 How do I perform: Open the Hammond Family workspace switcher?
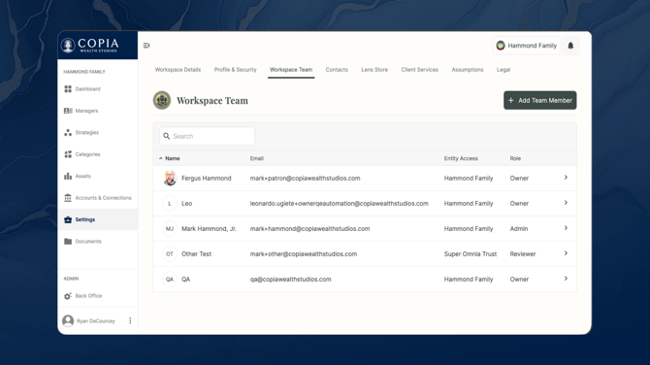(527, 46)
